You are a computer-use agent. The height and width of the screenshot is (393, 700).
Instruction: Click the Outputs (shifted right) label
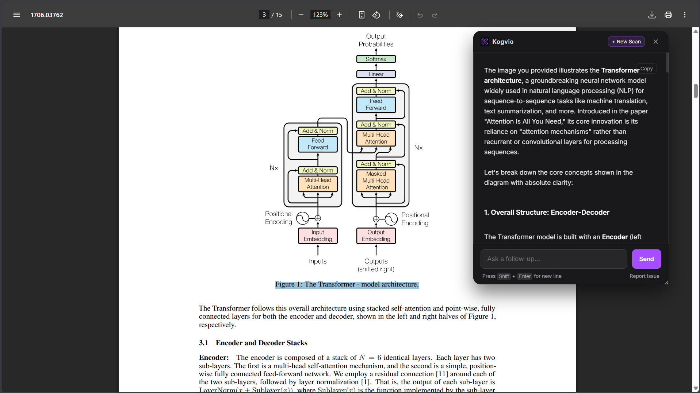[376, 265]
